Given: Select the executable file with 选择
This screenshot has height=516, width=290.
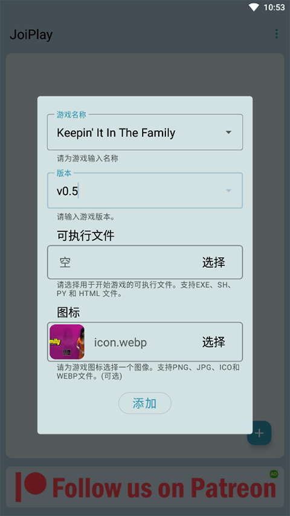Looking at the screenshot, I should coord(213,263).
